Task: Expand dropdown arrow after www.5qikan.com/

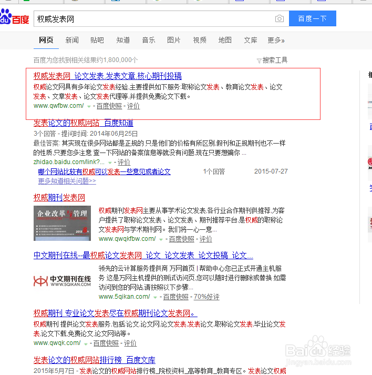Action: (156, 297)
